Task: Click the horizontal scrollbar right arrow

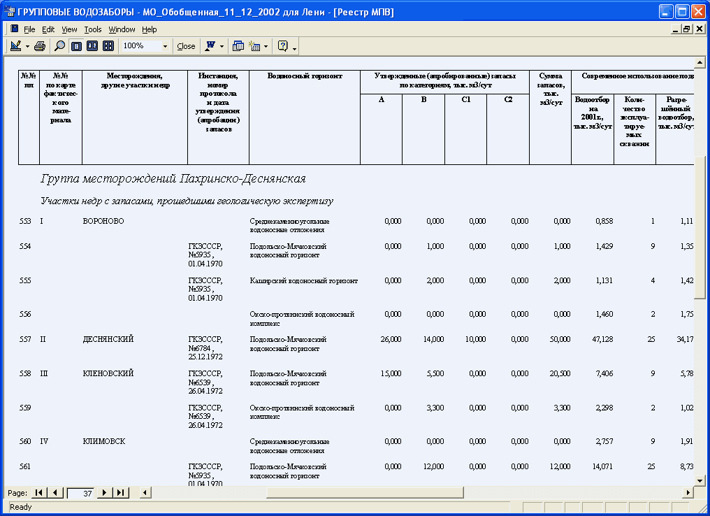Action: click(688, 493)
